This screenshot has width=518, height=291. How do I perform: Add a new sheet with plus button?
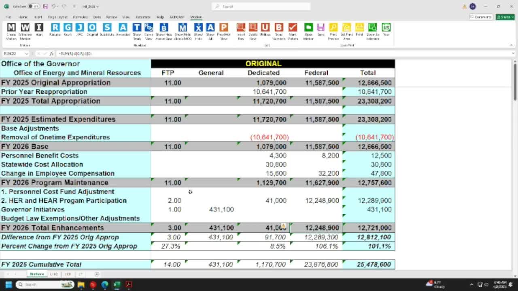click(x=97, y=274)
